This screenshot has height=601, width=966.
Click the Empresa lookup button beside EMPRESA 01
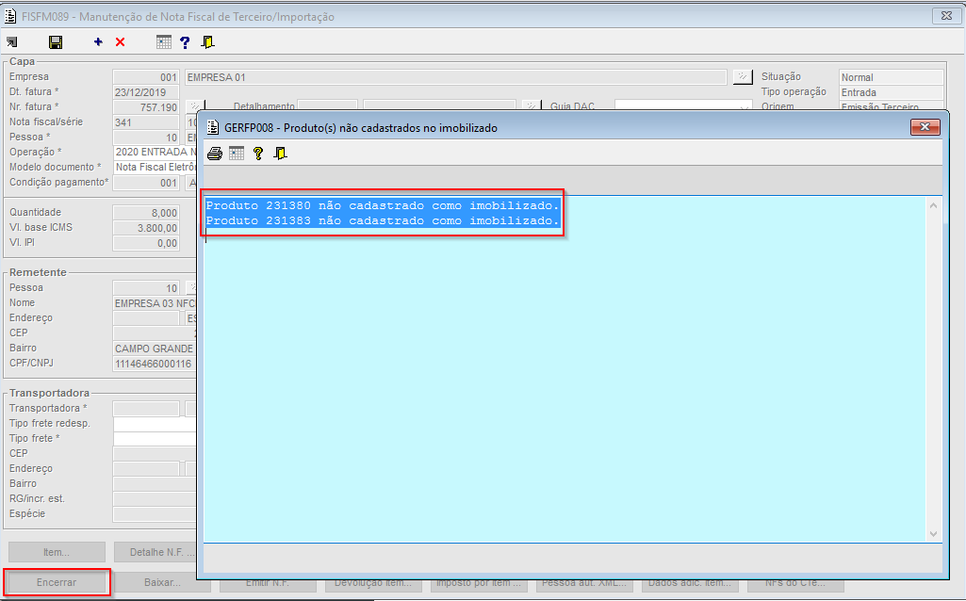(743, 77)
